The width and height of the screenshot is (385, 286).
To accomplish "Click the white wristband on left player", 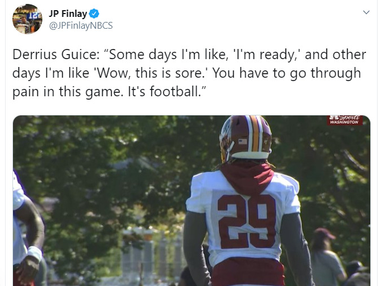I will 34,252.
